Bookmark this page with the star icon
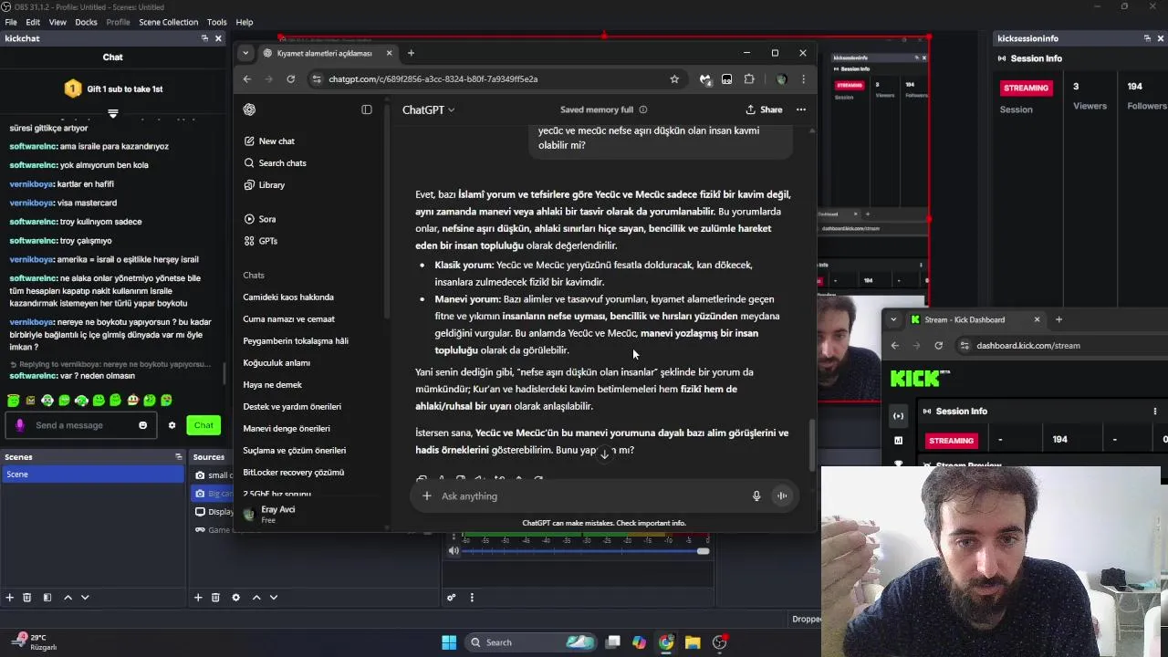 click(x=674, y=79)
